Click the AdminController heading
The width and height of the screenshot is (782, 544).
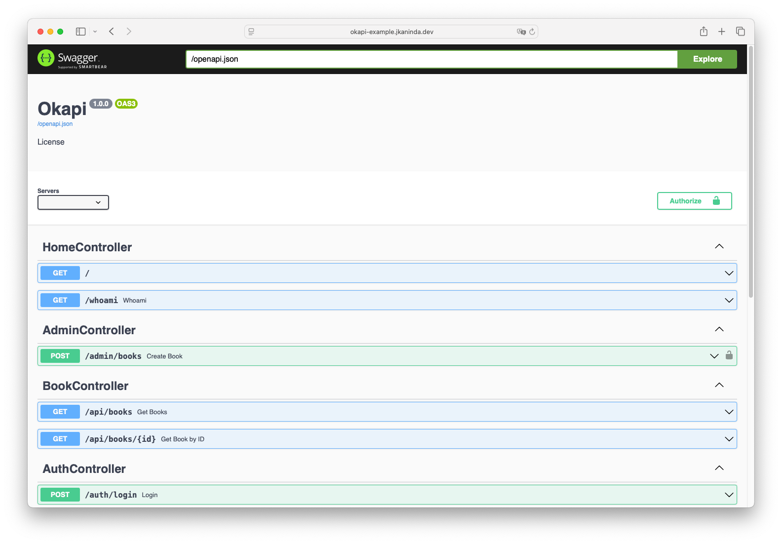(x=89, y=330)
